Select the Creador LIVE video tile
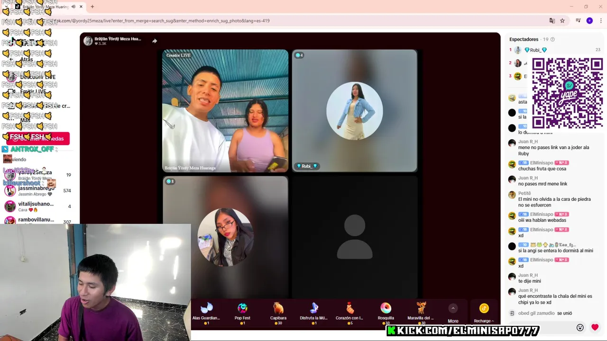The width and height of the screenshot is (607, 341). [225, 111]
